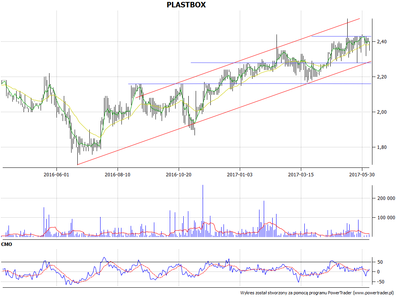Click the 1,80 price axis label
Screen dimensions: 396x297
point(382,147)
